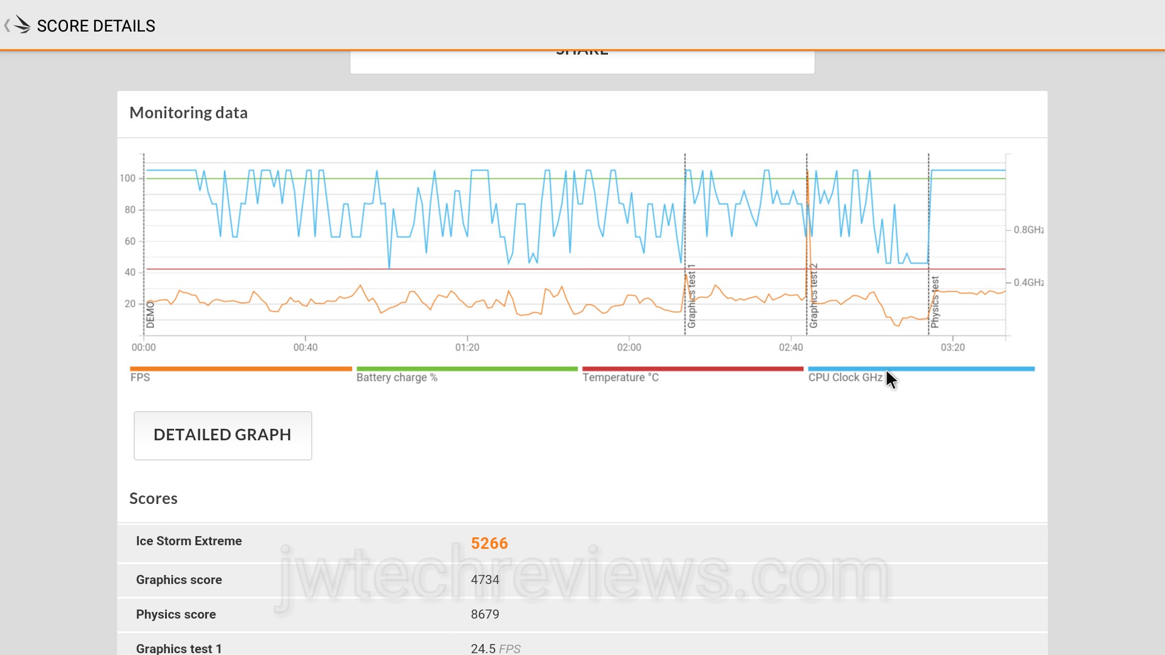Toggle the FPS legend series
Image resolution: width=1165 pixels, height=655 pixels.
coord(140,377)
